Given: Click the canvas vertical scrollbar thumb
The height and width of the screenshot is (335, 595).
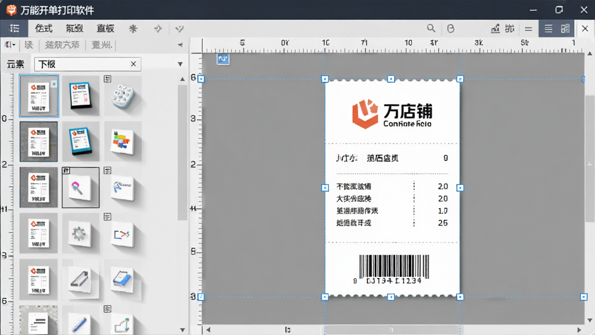Looking at the screenshot, I should pyautogui.click(x=590, y=159).
